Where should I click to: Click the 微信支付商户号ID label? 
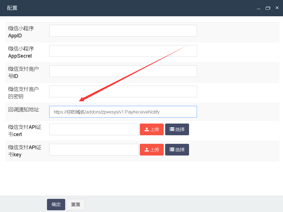point(23,72)
